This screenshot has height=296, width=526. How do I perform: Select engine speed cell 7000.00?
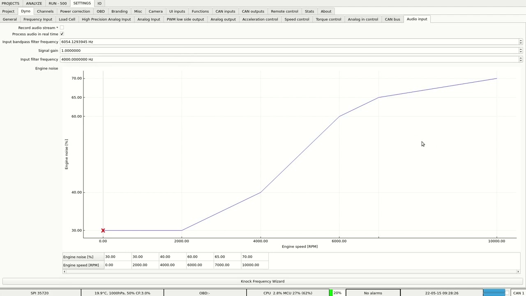pyautogui.click(x=227, y=265)
